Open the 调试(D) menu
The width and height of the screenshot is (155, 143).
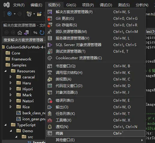click(x=106, y=5)
